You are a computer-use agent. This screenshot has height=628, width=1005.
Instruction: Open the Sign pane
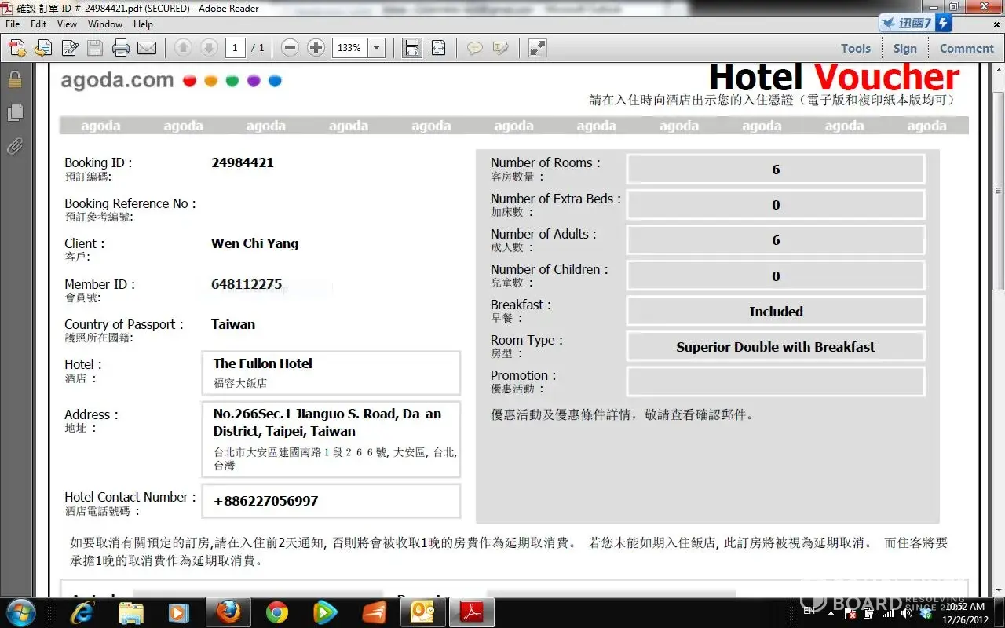tap(905, 48)
